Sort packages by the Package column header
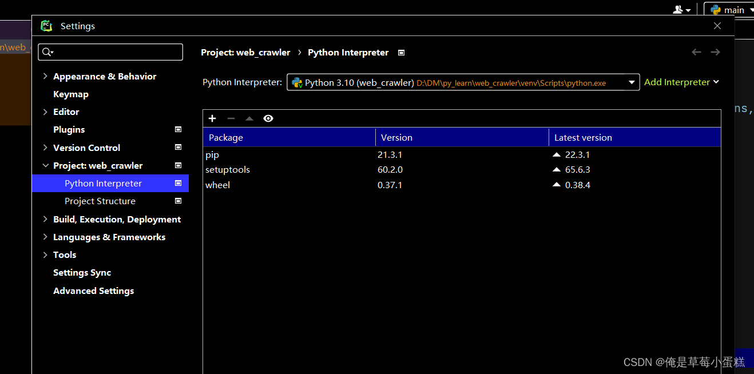The image size is (754, 374). pyautogui.click(x=289, y=137)
